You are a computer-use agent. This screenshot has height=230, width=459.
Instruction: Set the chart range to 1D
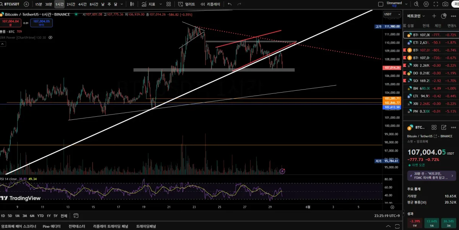(3, 216)
